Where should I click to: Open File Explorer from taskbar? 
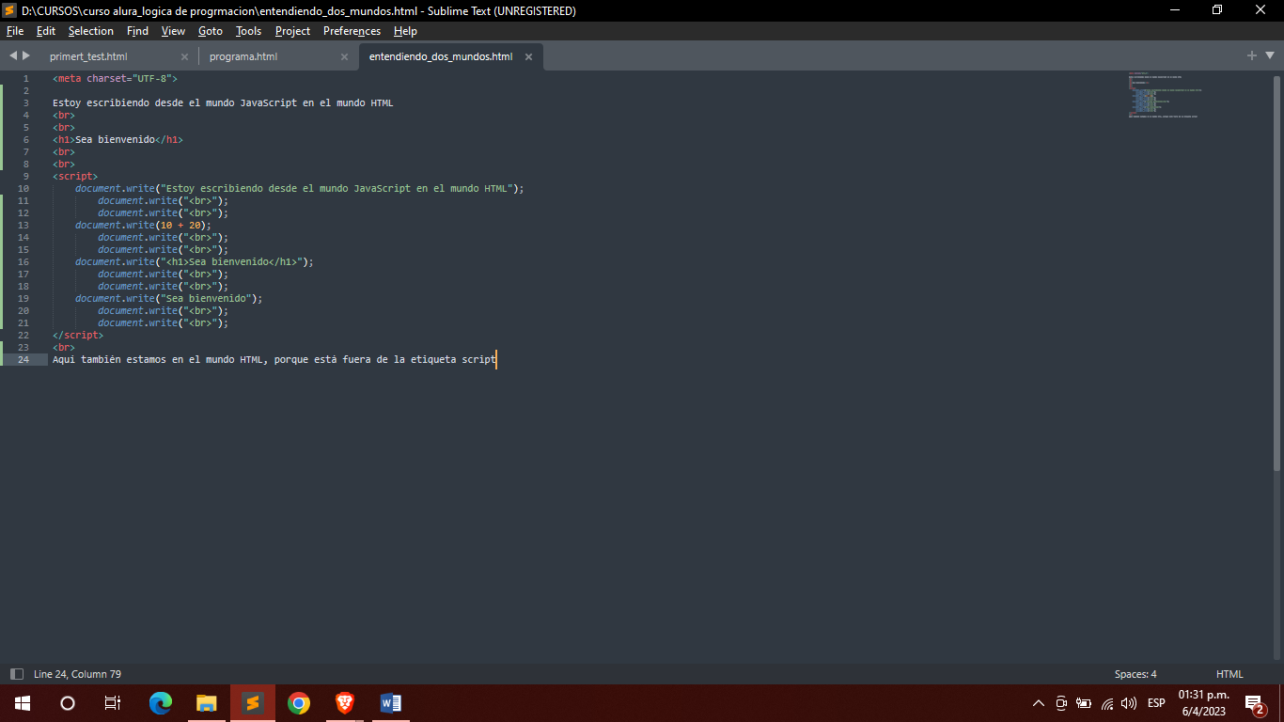click(207, 703)
